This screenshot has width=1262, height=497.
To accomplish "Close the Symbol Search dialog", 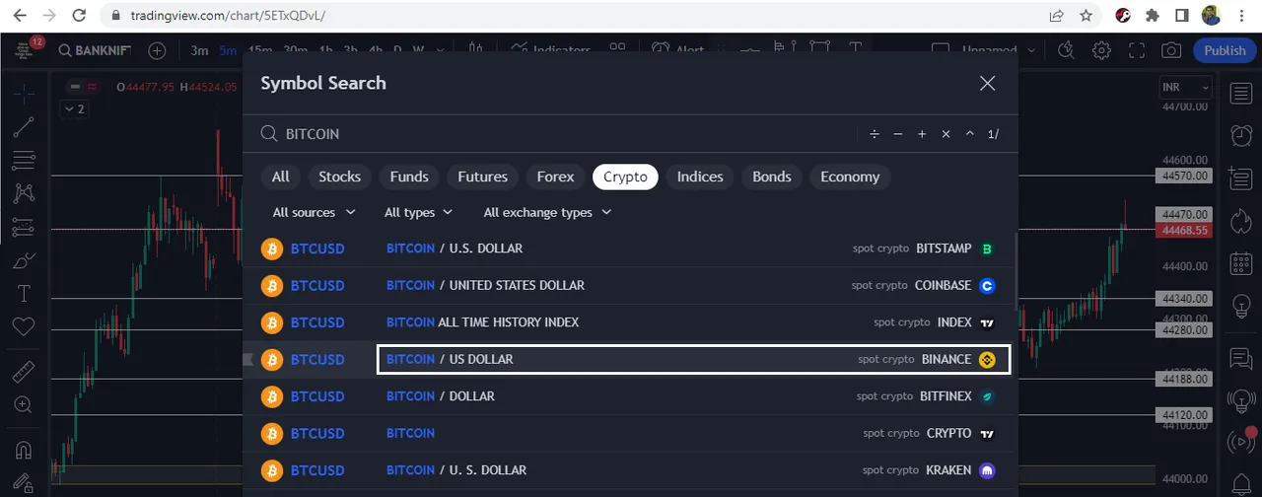I will point(987,84).
